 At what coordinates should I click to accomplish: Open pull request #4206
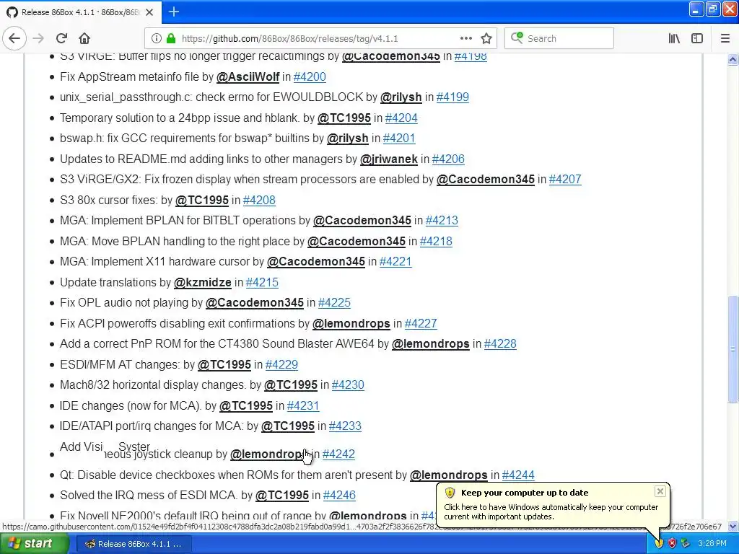pyautogui.click(x=448, y=159)
